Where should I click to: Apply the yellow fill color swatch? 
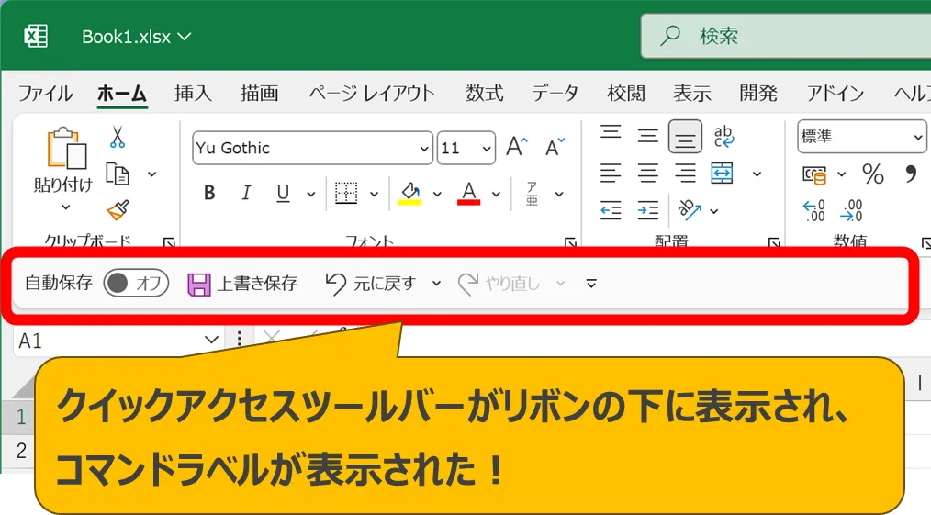coord(409,194)
